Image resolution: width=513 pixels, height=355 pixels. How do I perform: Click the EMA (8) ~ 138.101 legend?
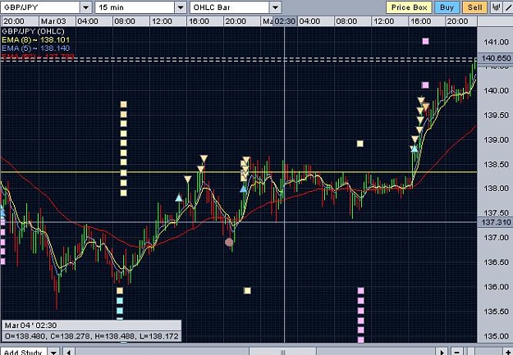[35, 40]
